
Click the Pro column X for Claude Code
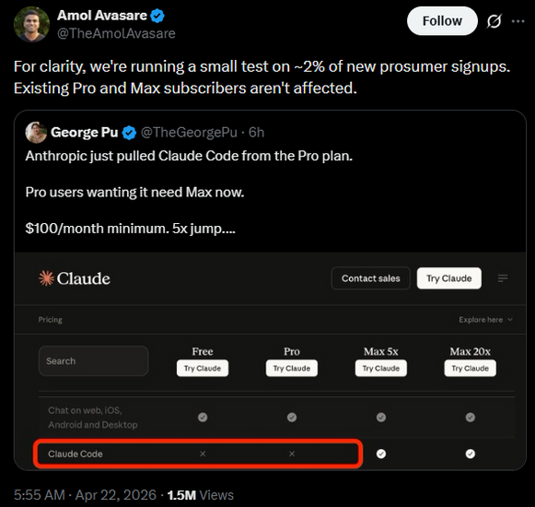click(x=292, y=454)
